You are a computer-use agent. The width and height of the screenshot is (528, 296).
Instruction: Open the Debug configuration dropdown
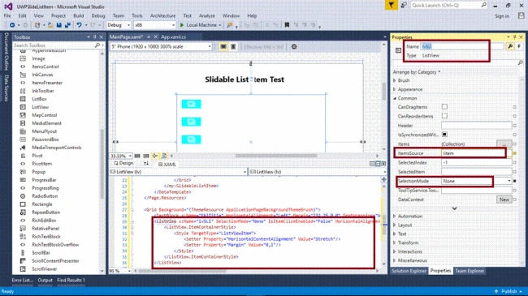119,25
